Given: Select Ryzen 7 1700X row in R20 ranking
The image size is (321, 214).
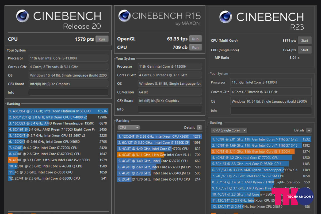Looking at the screenshot, I should click(x=58, y=130).
